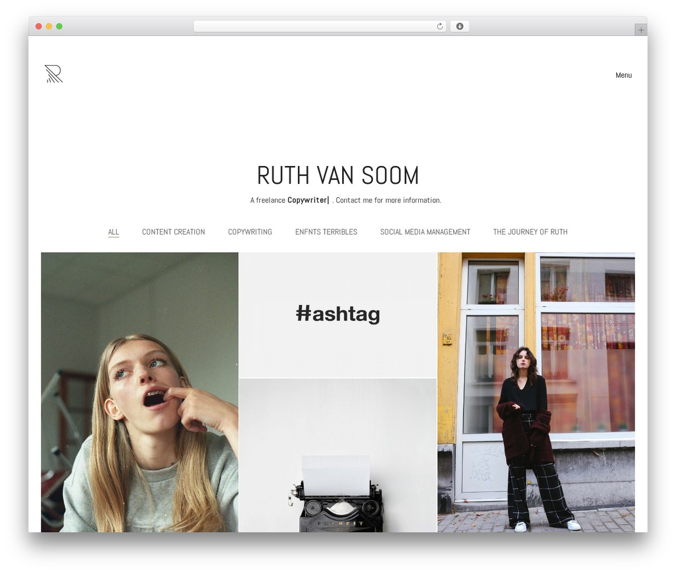Viewport: 676px width, 573px height.
Task: Click the RUTH VAN SOOM heading
Action: click(338, 175)
